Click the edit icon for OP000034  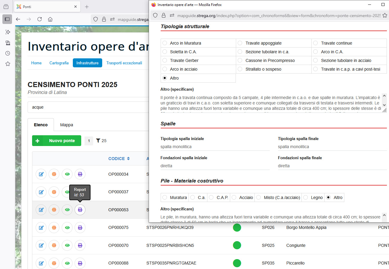pyautogui.click(x=41, y=174)
